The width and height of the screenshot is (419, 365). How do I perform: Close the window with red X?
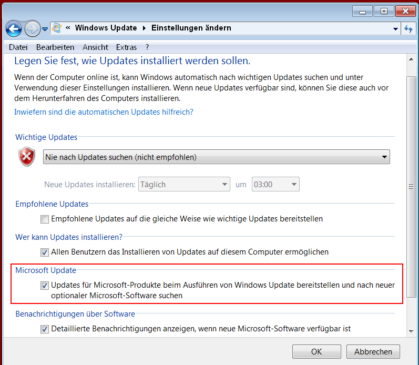[x=405, y=11]
